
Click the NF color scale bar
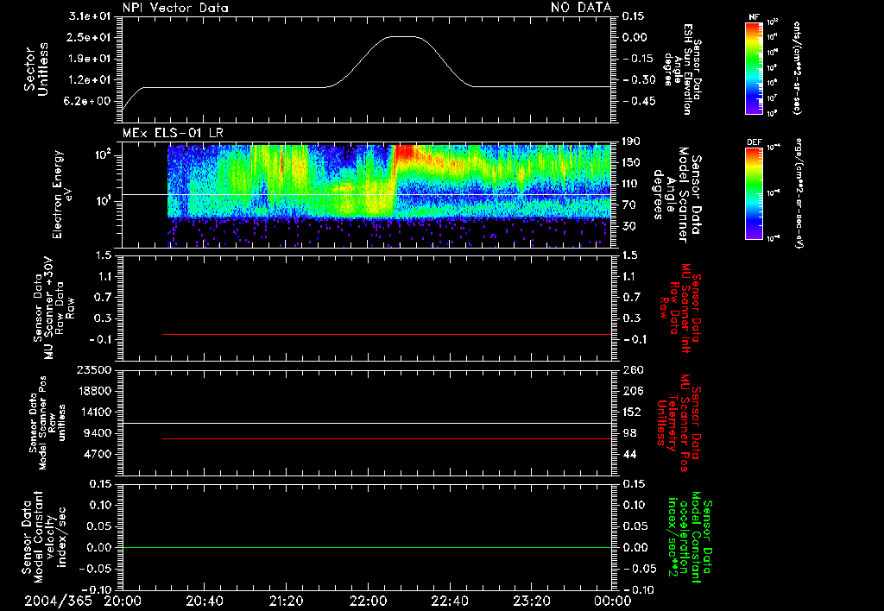click(754, 67)
